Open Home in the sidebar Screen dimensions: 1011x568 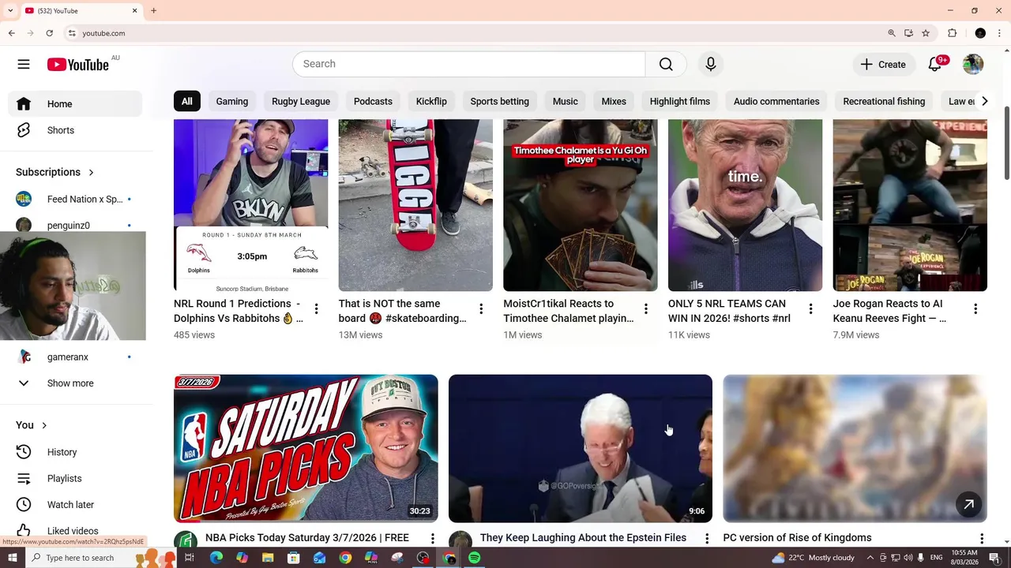pyautogui.click(x=75, y=104)
